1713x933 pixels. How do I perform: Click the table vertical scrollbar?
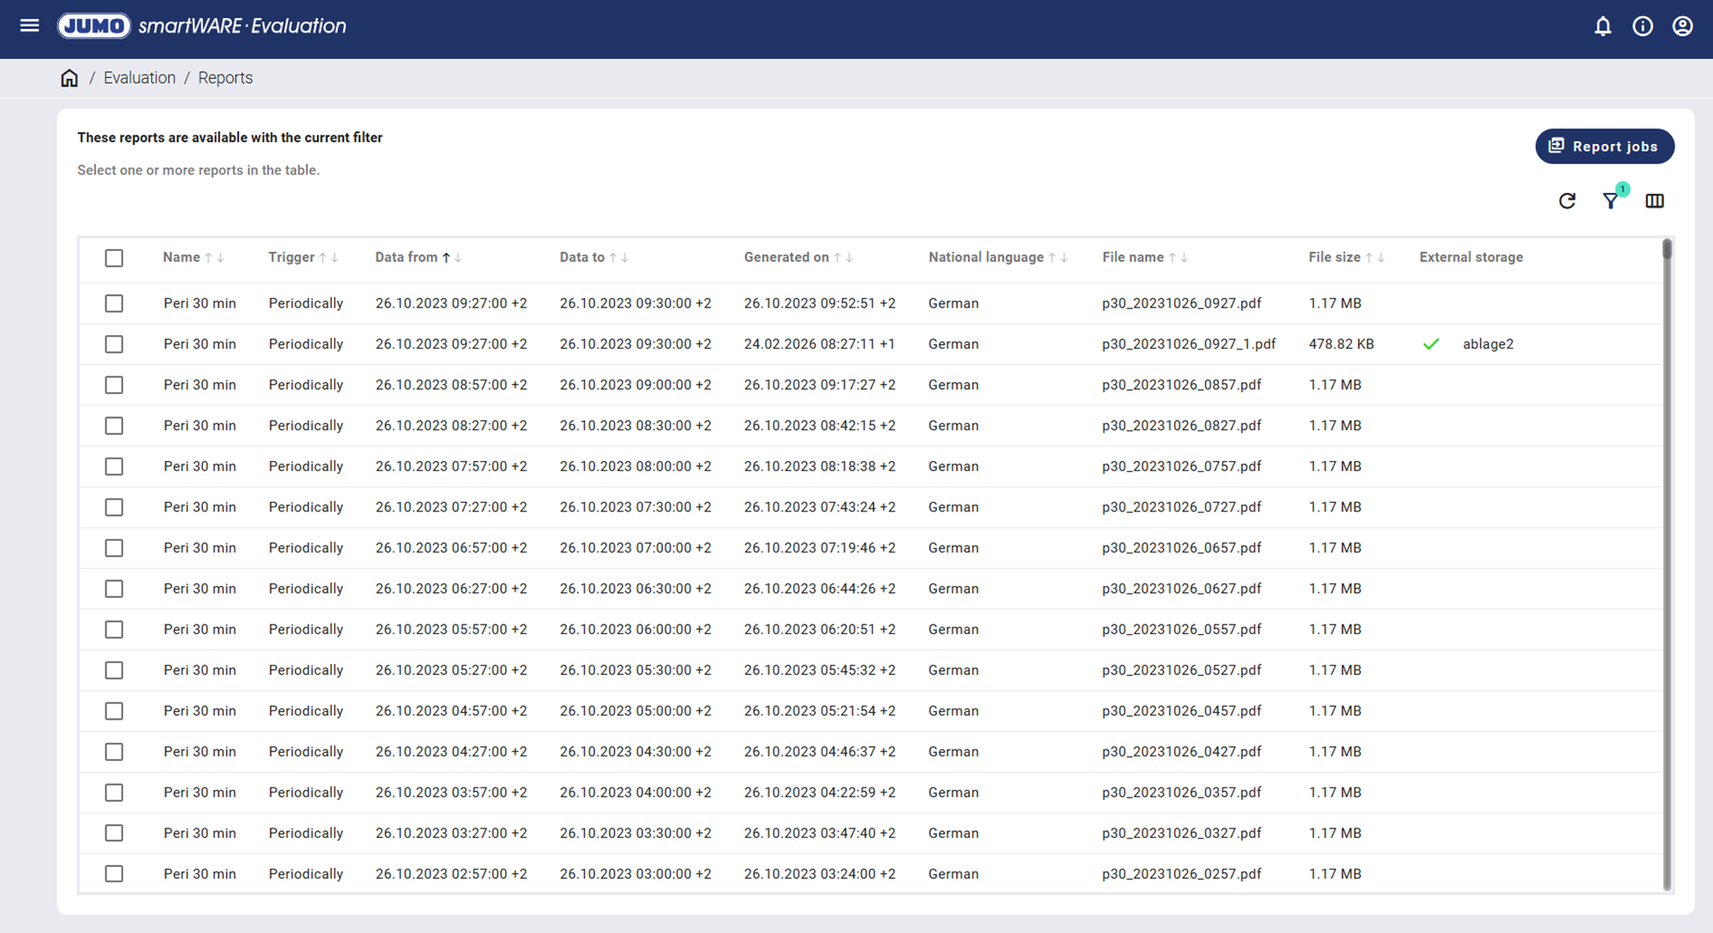[x=1667, y=565]
